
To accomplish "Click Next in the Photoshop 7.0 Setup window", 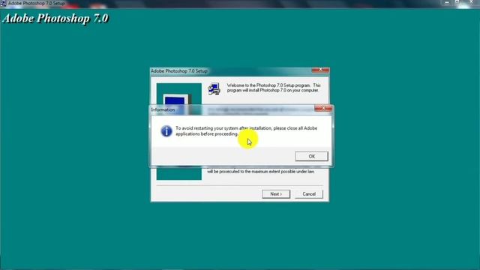I will click(276, 194).
